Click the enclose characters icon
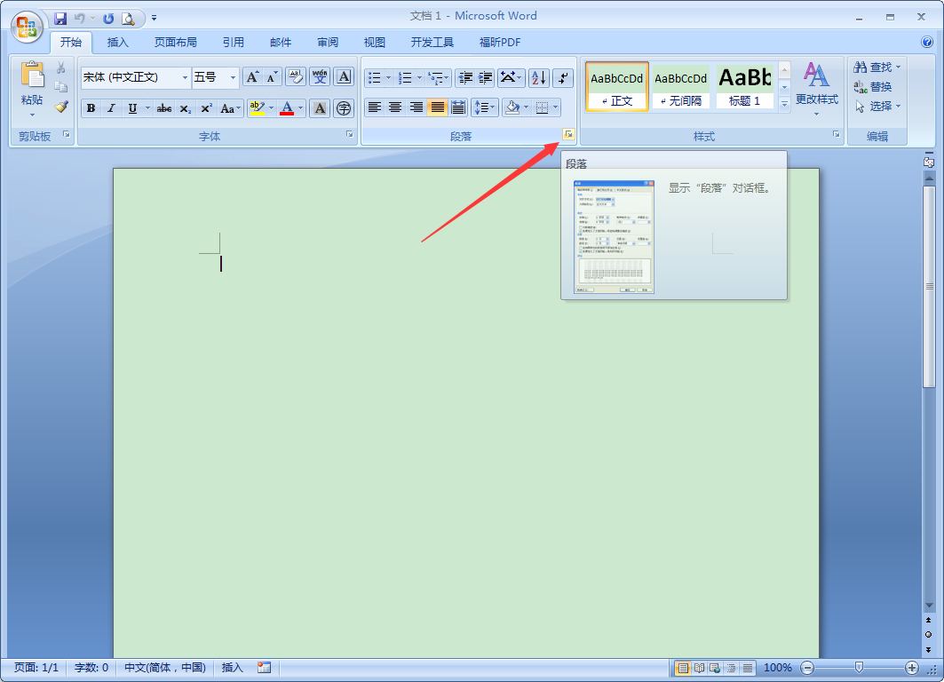The image size is (944, 682). click(342, 107)
